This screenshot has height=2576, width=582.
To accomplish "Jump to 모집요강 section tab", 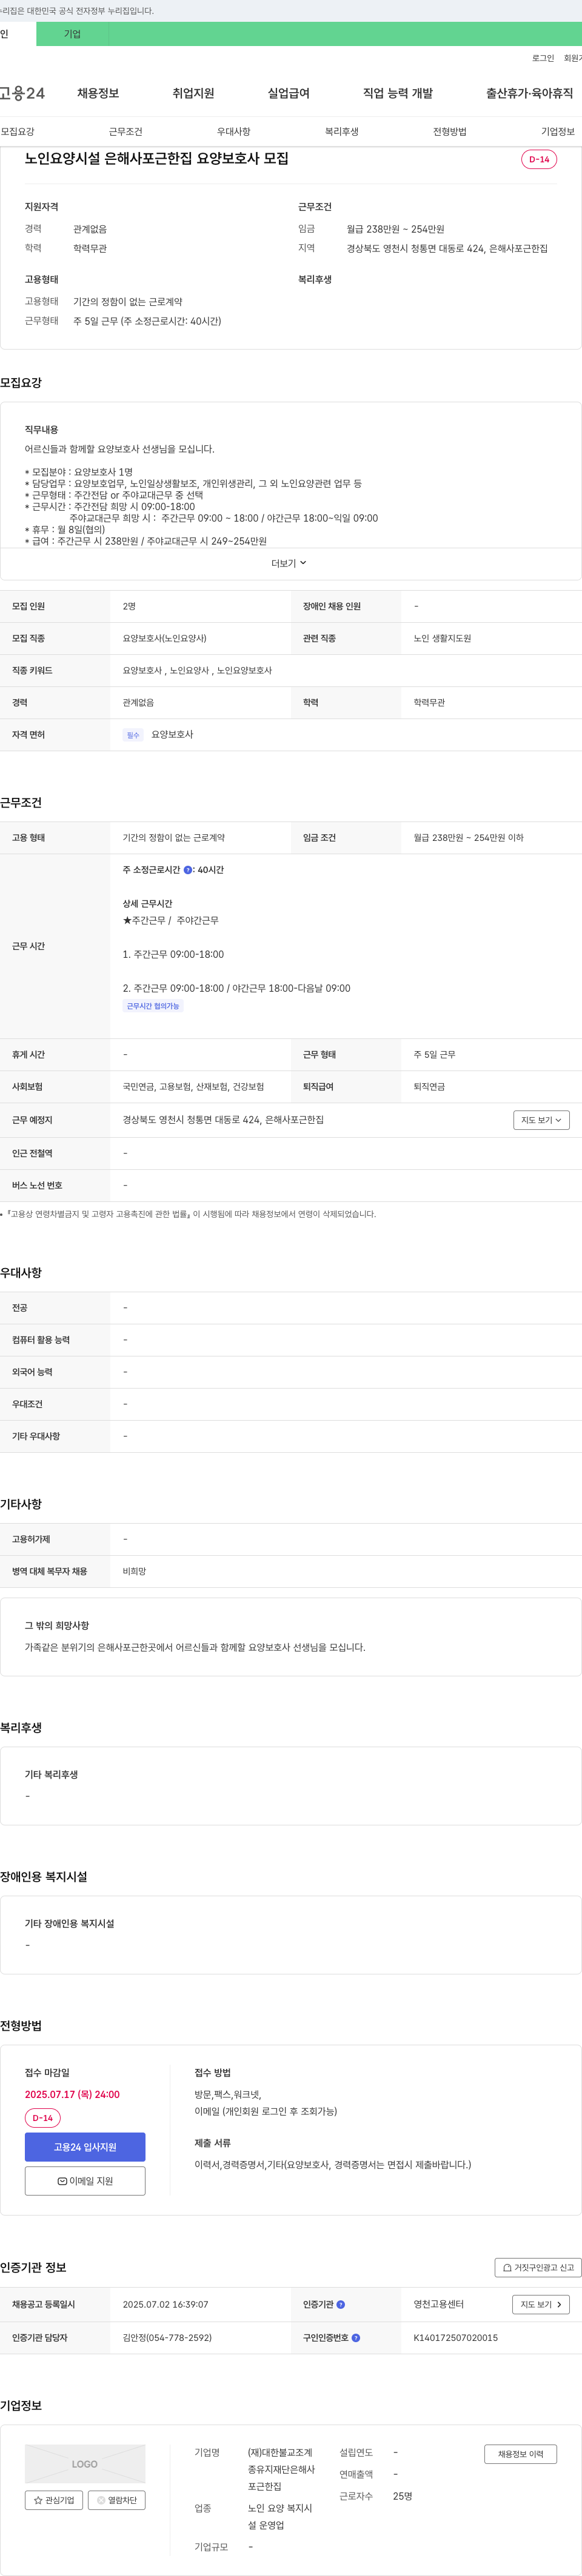I will click(x=17, y=132).
